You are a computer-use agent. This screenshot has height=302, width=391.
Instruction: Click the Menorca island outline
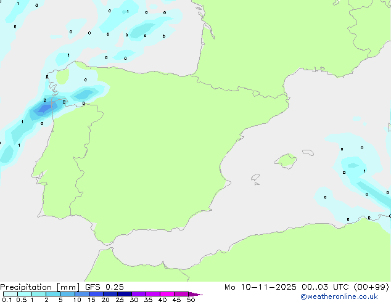[308, 152]
